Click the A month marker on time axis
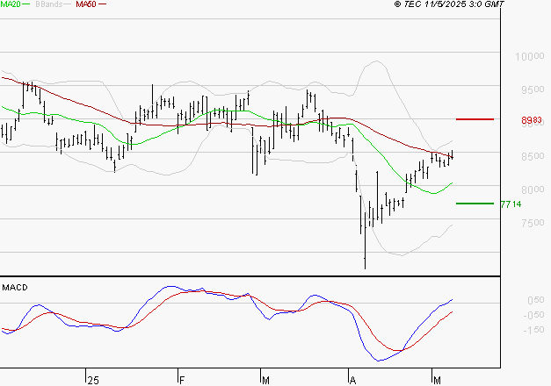The height and width of the screenshot is (386, 551). (x=352, y=379)
